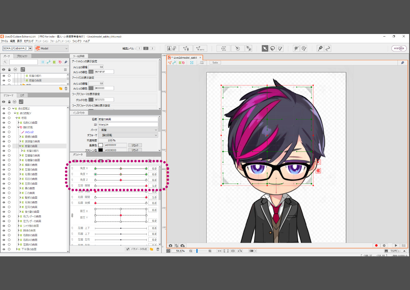Click the zoom-in magnifier icon
Image resolution: width=410 pixels, height=290 pixels.
[x=210, y=251]
